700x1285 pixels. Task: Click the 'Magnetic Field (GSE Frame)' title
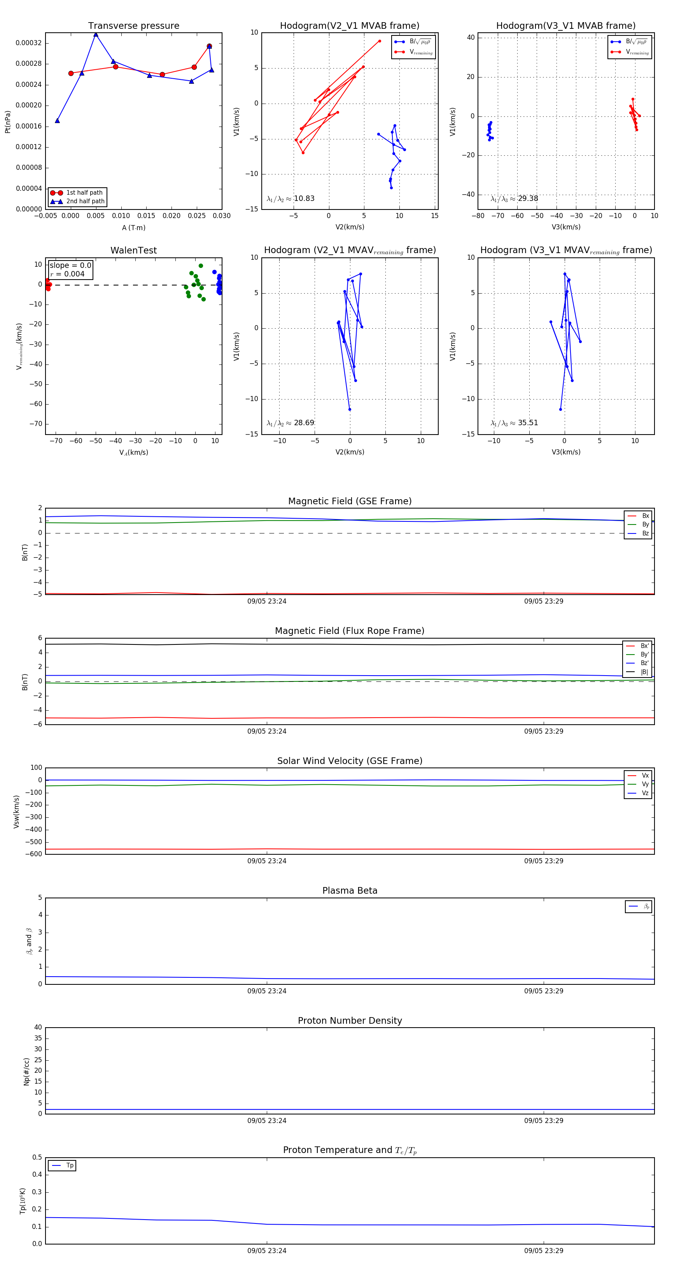click(x=350, y=501)
